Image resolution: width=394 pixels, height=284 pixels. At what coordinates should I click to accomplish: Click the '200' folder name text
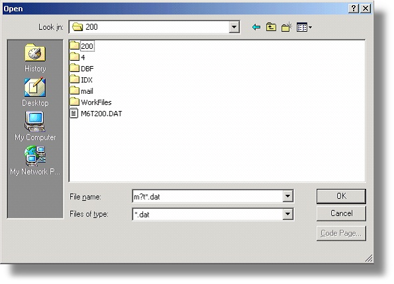pyautogui.click(x=87, y=46)
